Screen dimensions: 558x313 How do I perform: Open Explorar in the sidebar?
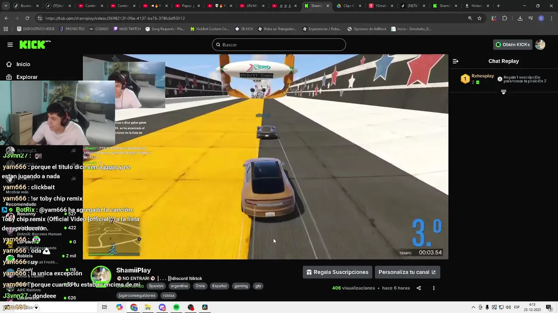point(27,77)
